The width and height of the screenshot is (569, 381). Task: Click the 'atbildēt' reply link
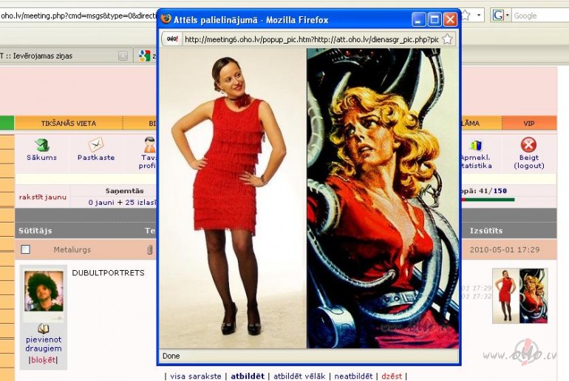point(248,376)
